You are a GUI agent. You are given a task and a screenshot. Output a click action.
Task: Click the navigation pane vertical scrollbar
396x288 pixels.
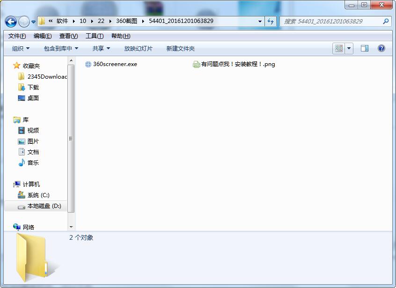point(71,138)
